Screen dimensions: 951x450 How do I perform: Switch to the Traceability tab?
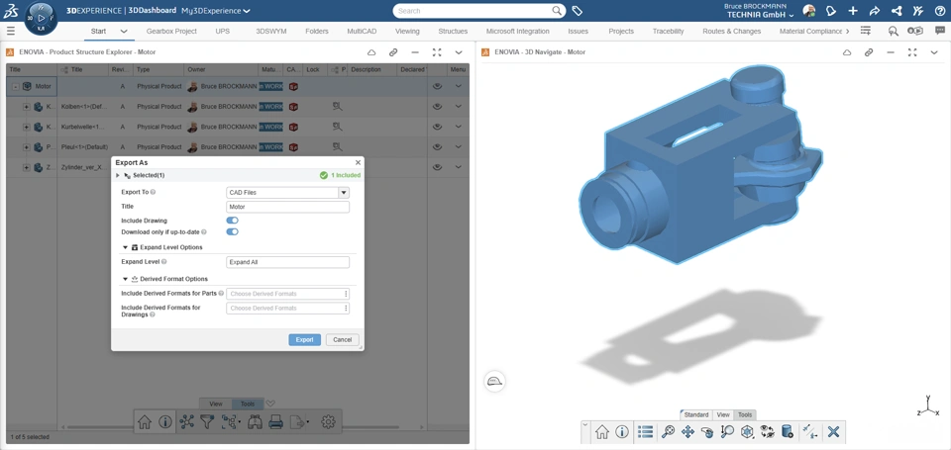pyautogui.click(x=669, y=32)
